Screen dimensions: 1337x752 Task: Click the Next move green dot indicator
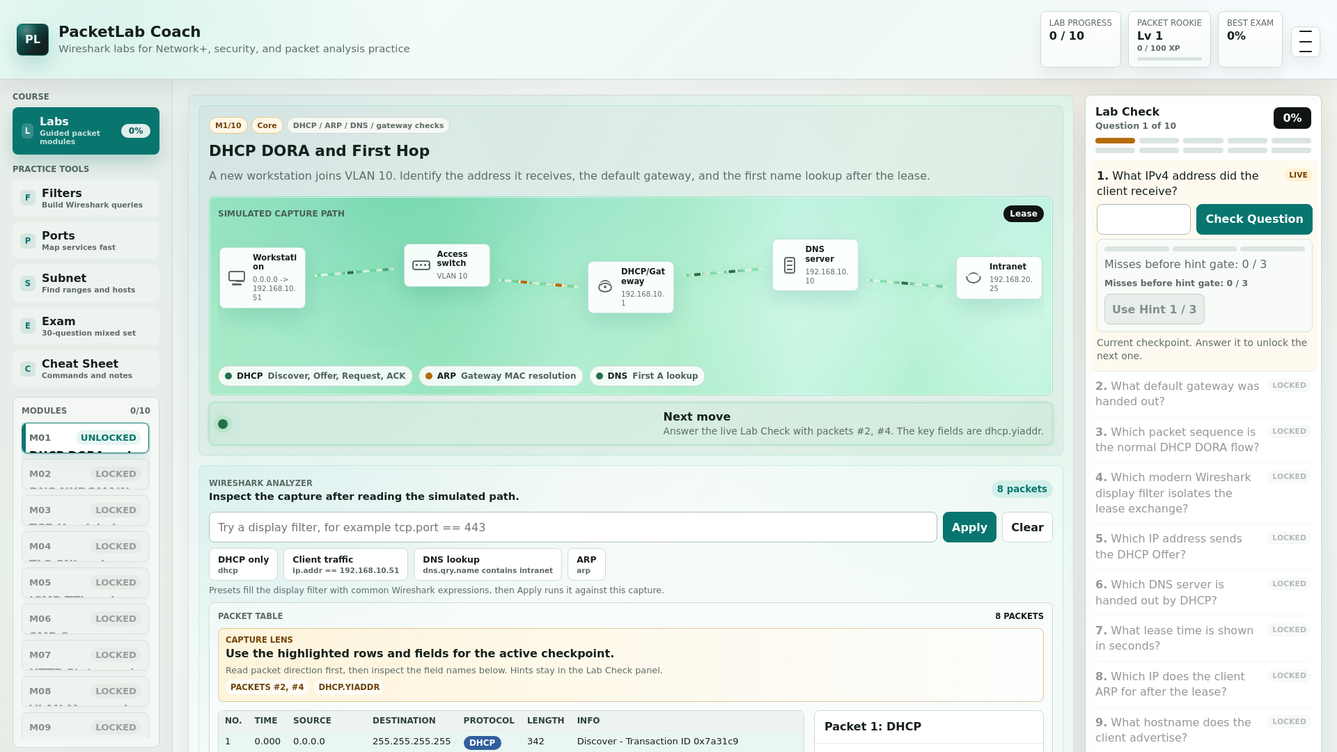[x=223, y=424]
